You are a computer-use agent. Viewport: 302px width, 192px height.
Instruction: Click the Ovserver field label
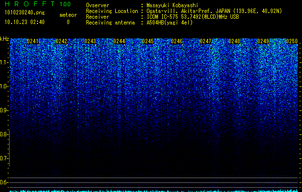97,5
